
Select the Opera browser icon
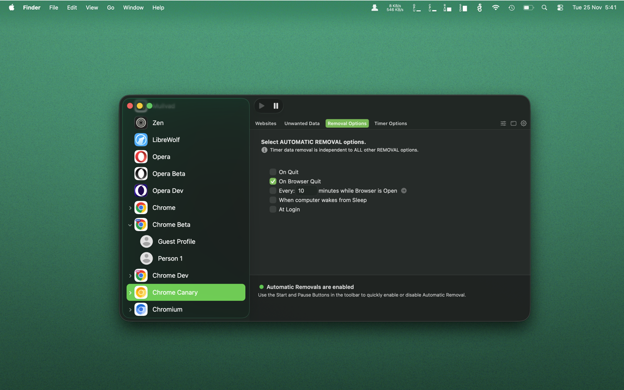pos(141,157)
